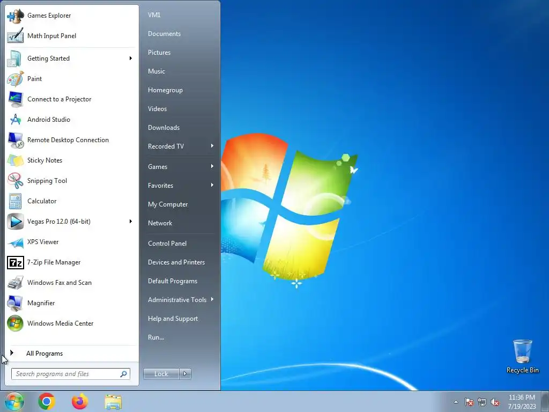Open the Paint palette icon
This screenshot has width=549, height=412.
(x=16, y=79)
